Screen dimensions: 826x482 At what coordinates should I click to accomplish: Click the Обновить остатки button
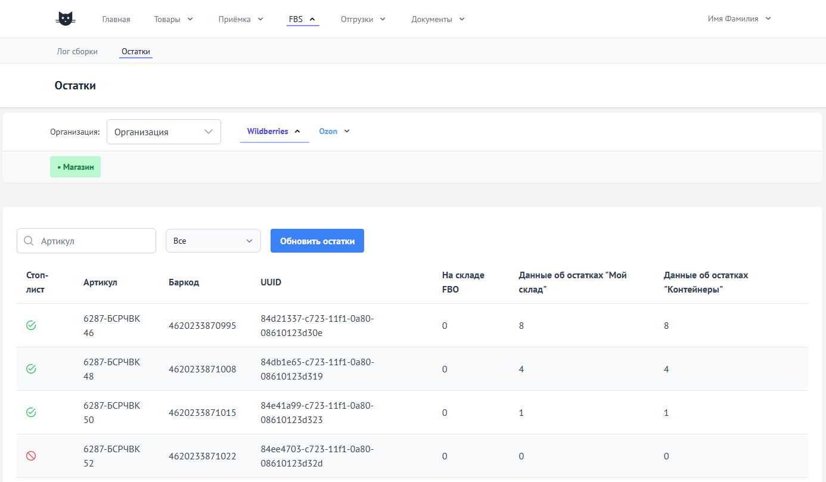point(317,241)
